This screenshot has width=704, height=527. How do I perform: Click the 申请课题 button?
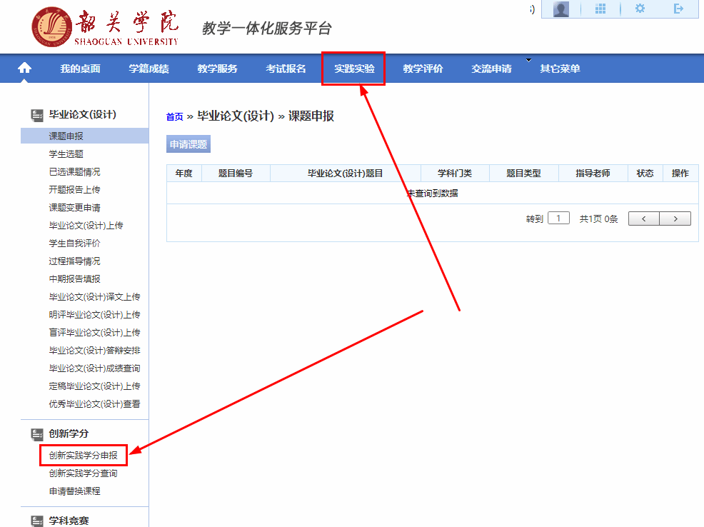[188, 144]
